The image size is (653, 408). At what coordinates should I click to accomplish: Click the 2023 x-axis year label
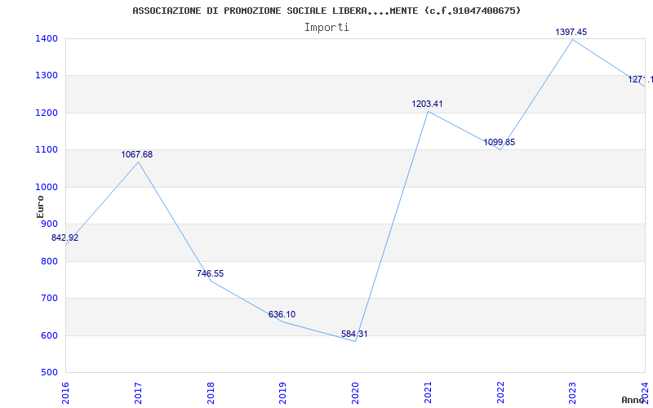pos(573,393)
